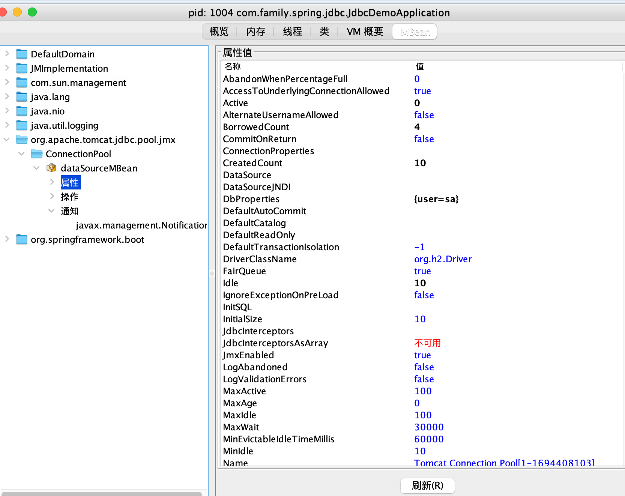
Task: Click the AccessToUnderlyingConnectionAllowed true value
Action: [422, 91]
